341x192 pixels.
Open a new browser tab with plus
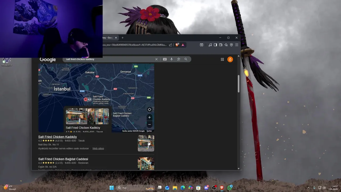123,38
